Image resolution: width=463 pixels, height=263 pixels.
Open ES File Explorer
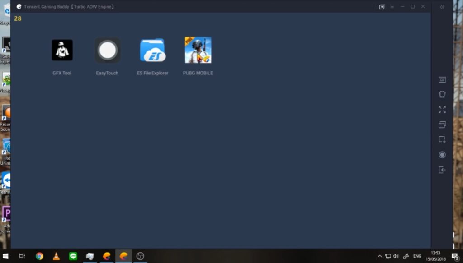[x=152, y=50]
